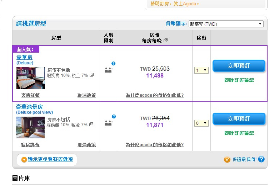Open room count dropdown for Deluxe pool view
The image size is (279, 186).
click(x=201, y=123)
